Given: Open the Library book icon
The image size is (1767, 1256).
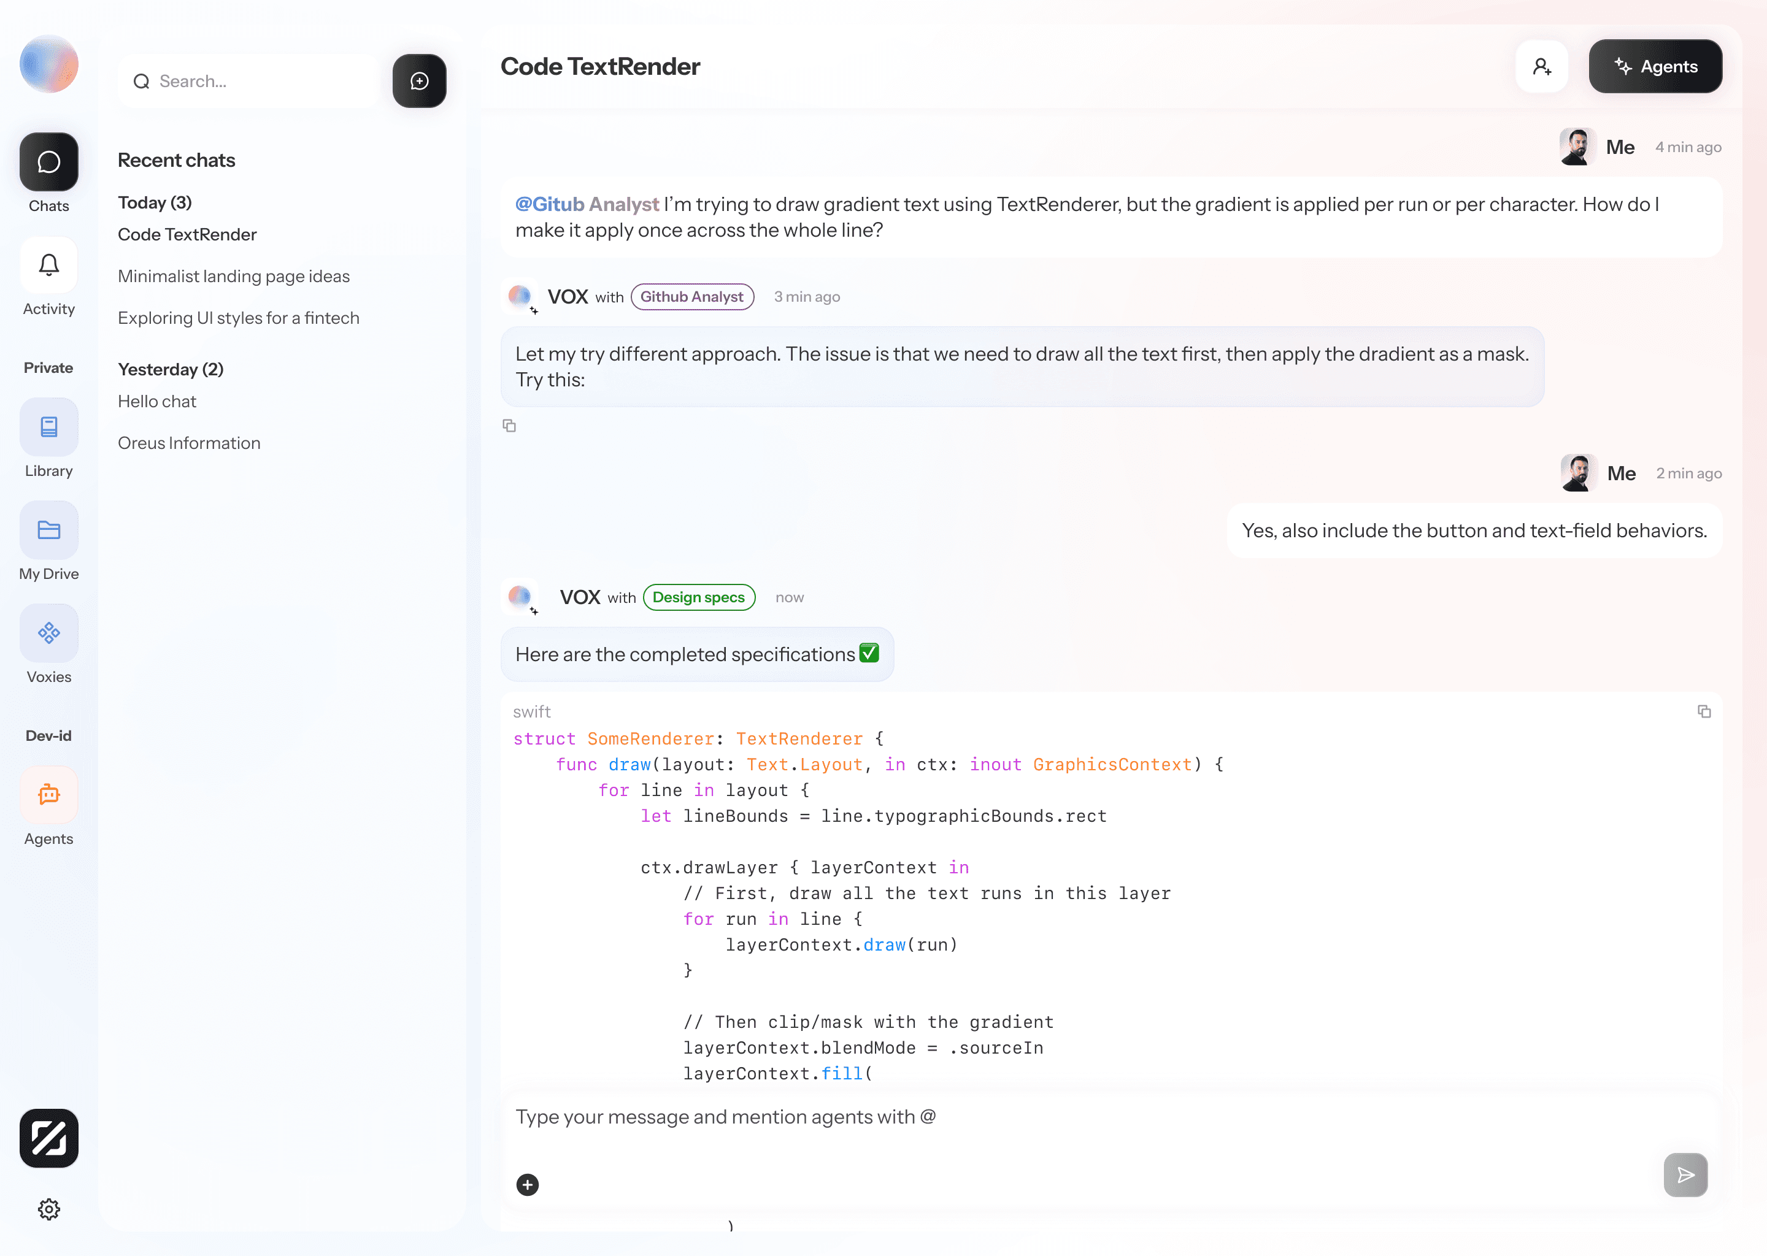Looking at the screenshot, I should point(48,427).
